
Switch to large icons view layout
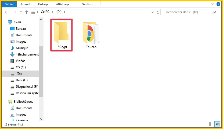(217, 124)
